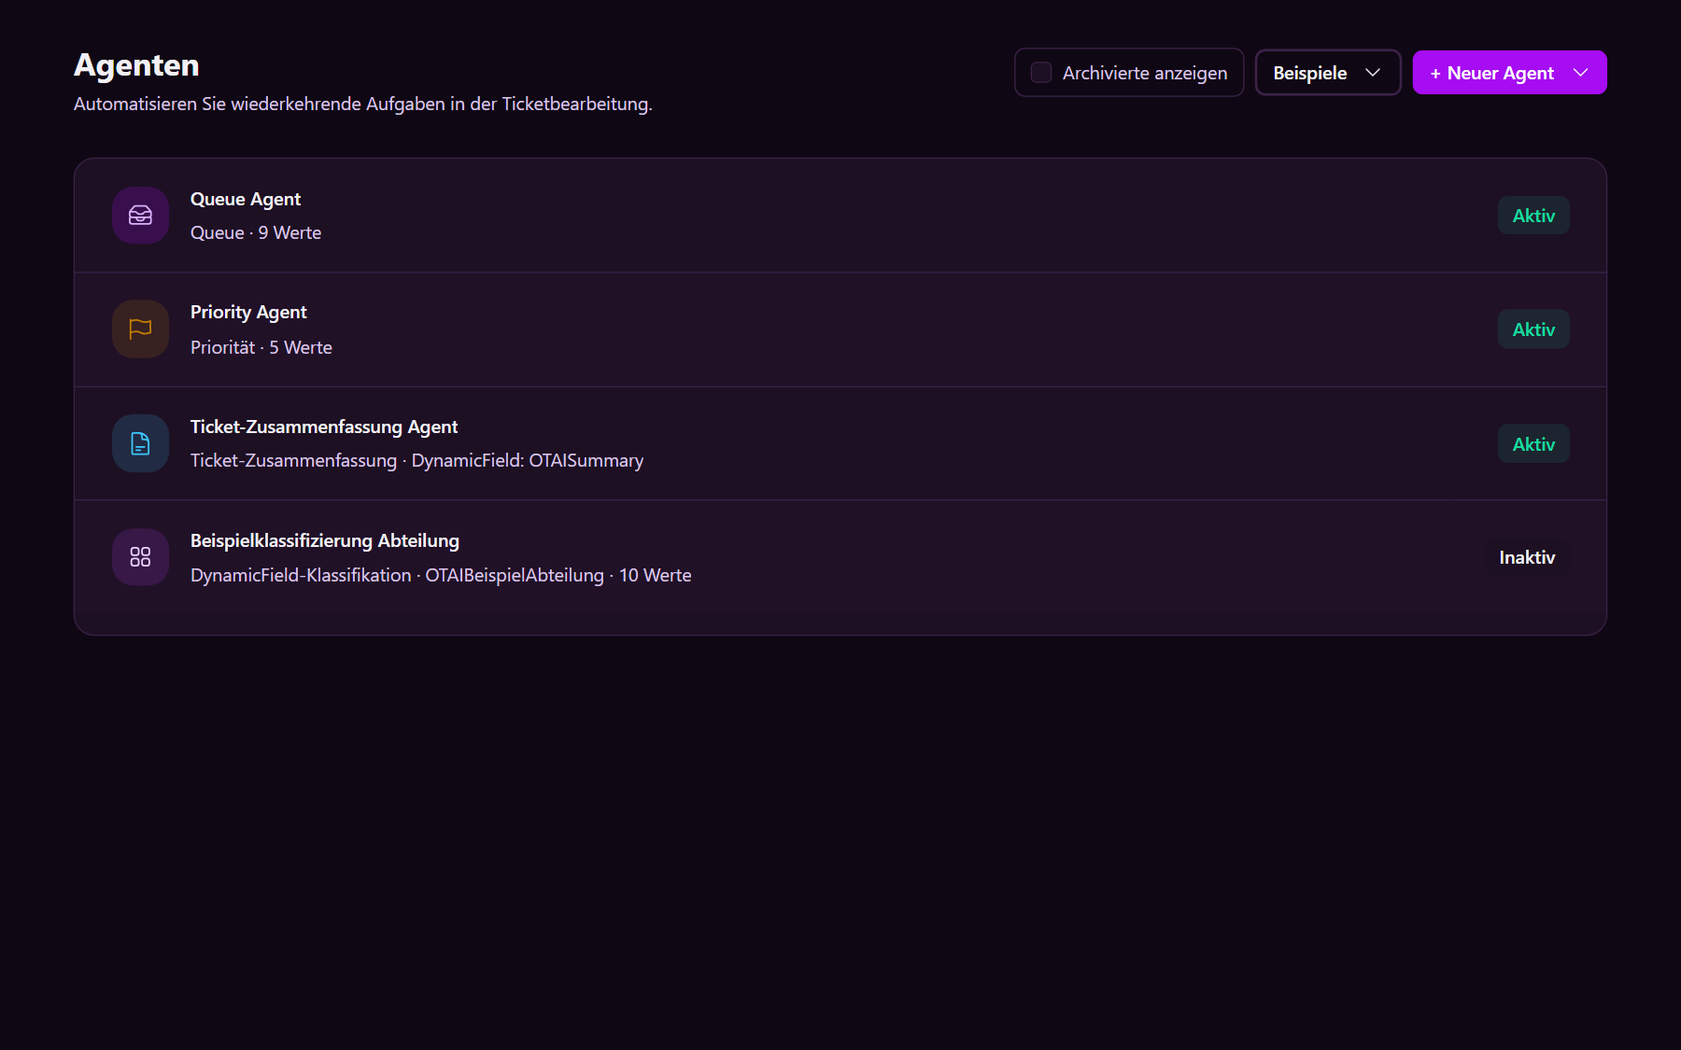The image size is (1681, 1050).
Task: Click the 'Automatisieren Sie wiederkehrende Aufgaben' subtitle
Action: tap(363, 104)
